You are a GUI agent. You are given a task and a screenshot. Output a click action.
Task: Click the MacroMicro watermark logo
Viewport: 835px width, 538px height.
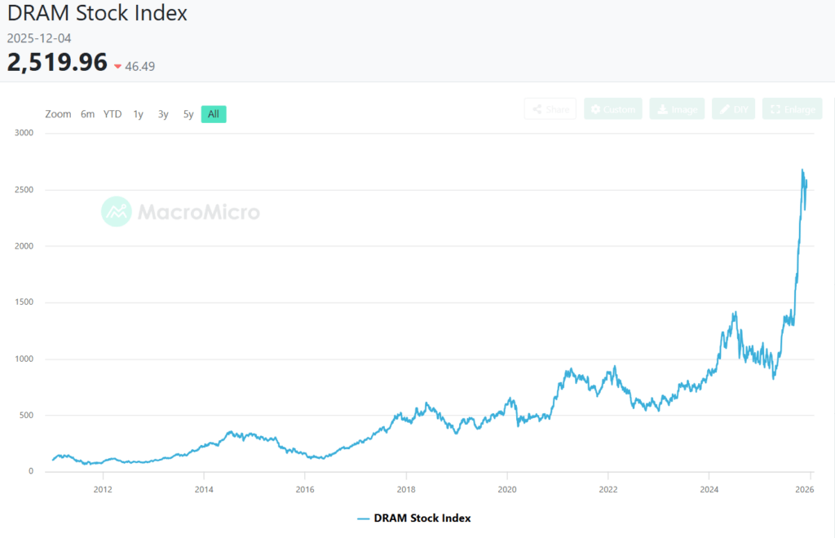[117, 212]
